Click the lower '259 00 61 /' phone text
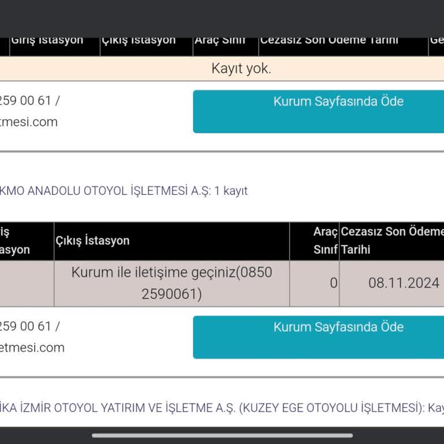Screen dimensions: 444x444 [x=29, y=326]
